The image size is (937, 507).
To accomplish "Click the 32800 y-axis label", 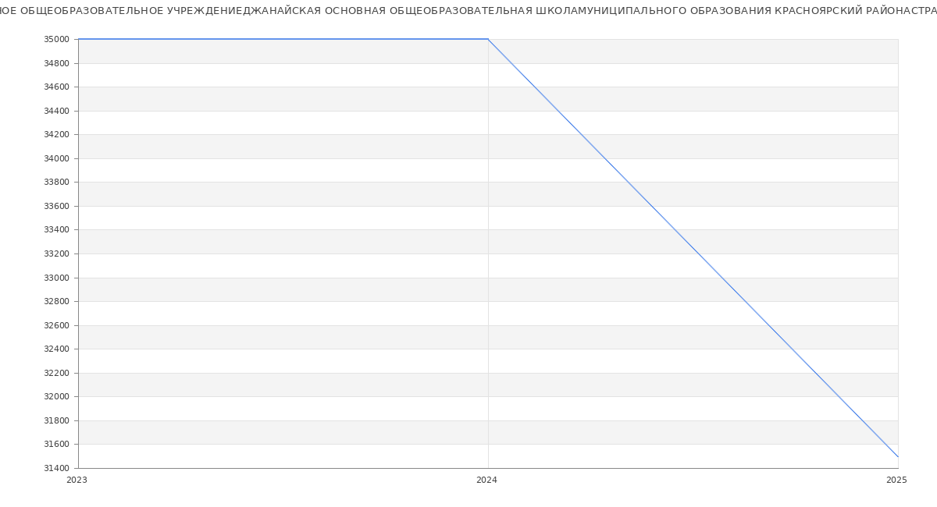I will pyautogui.click(x=56, y=301).
